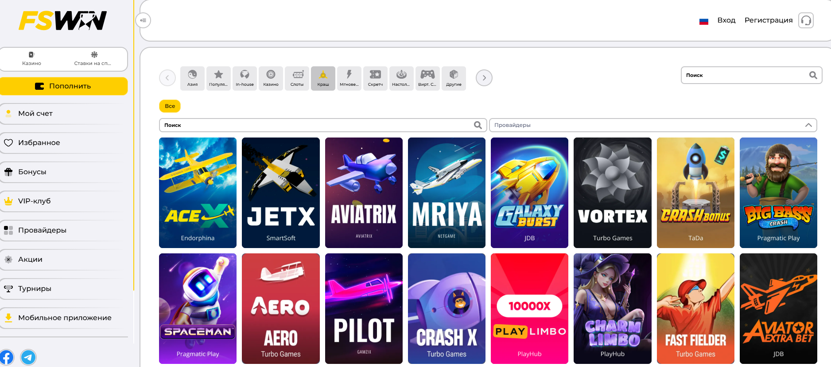Screen dimensions: 831x367
Task: Select the Настольные games category
Action: click(x=401, y=78)
